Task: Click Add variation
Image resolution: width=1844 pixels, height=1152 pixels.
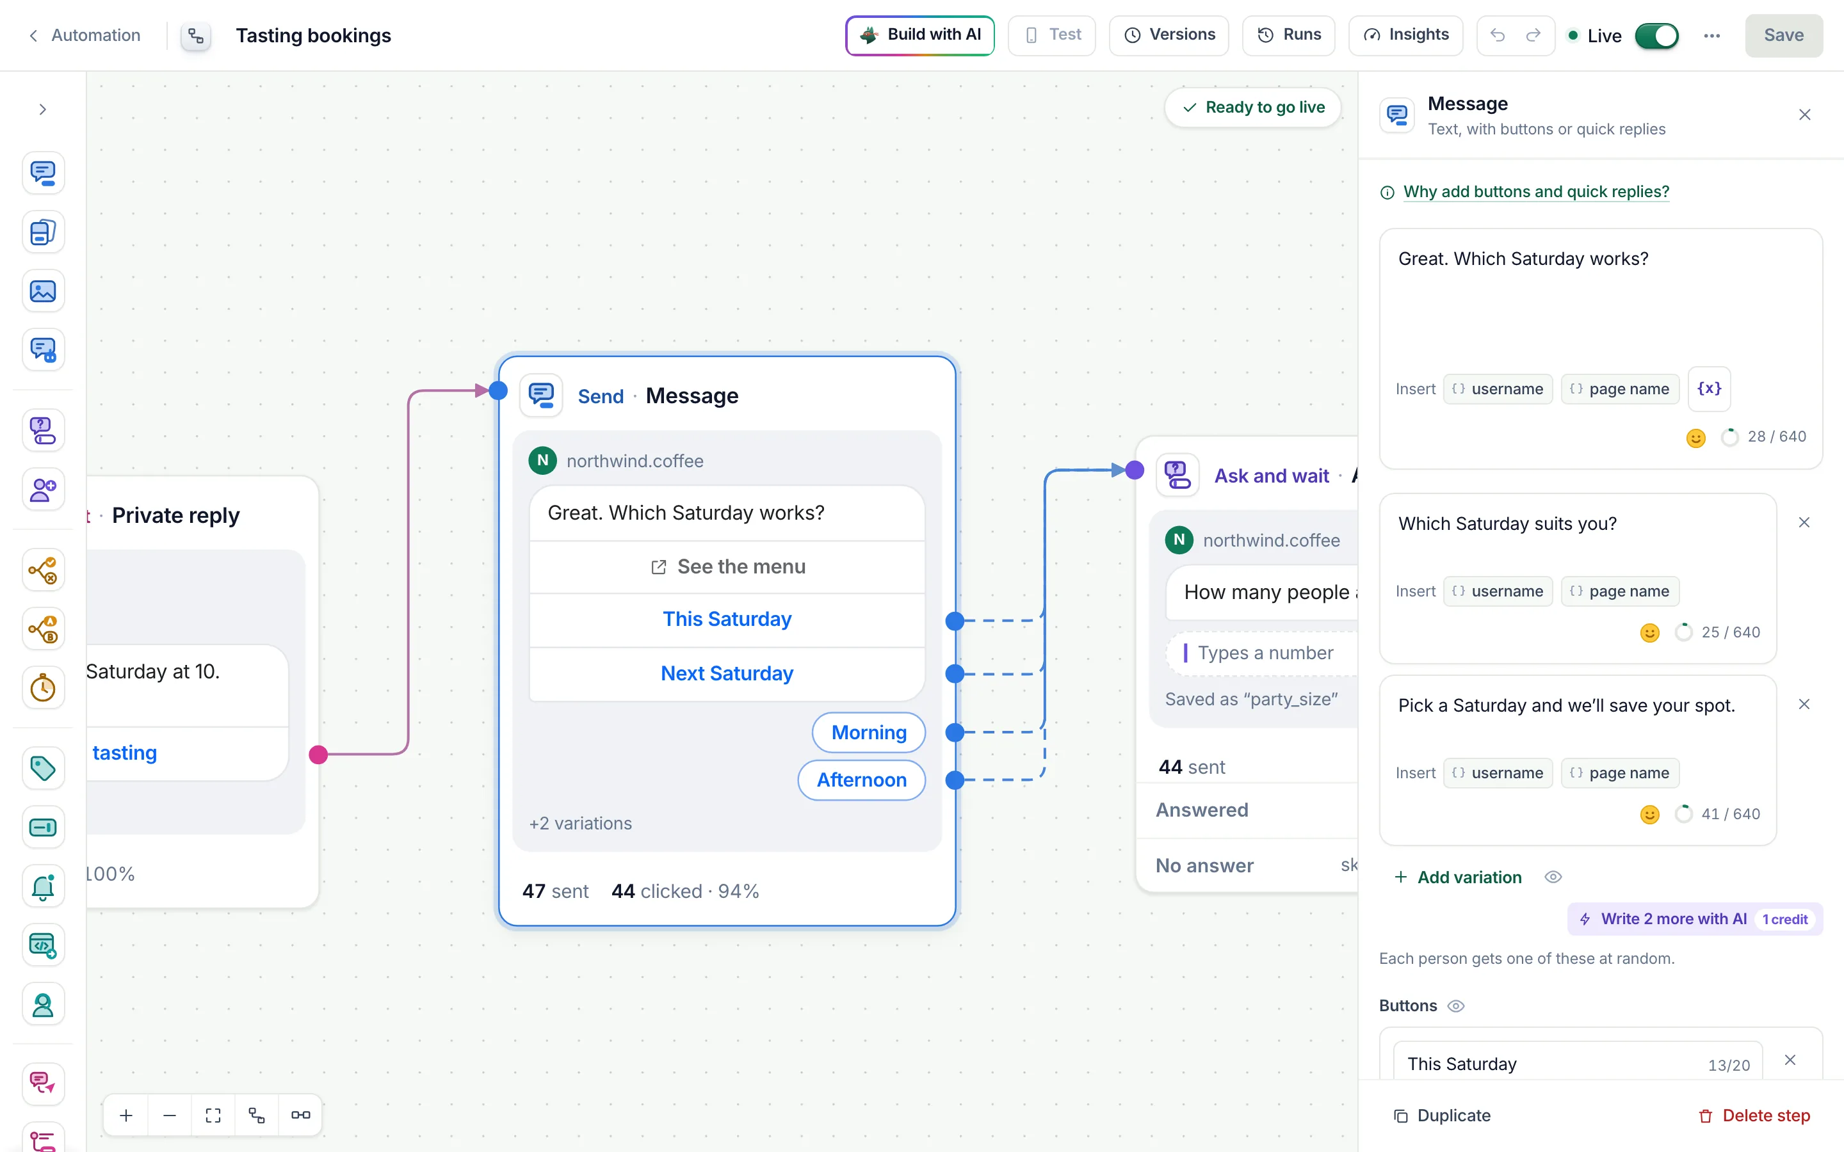Action: click(1458, 877)
